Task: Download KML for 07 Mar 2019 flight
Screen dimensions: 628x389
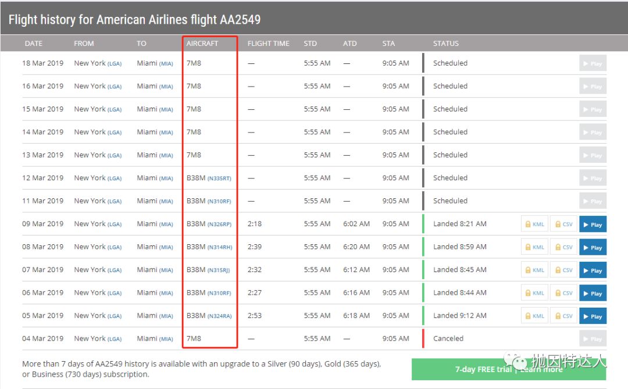Action: click(535, 270)
